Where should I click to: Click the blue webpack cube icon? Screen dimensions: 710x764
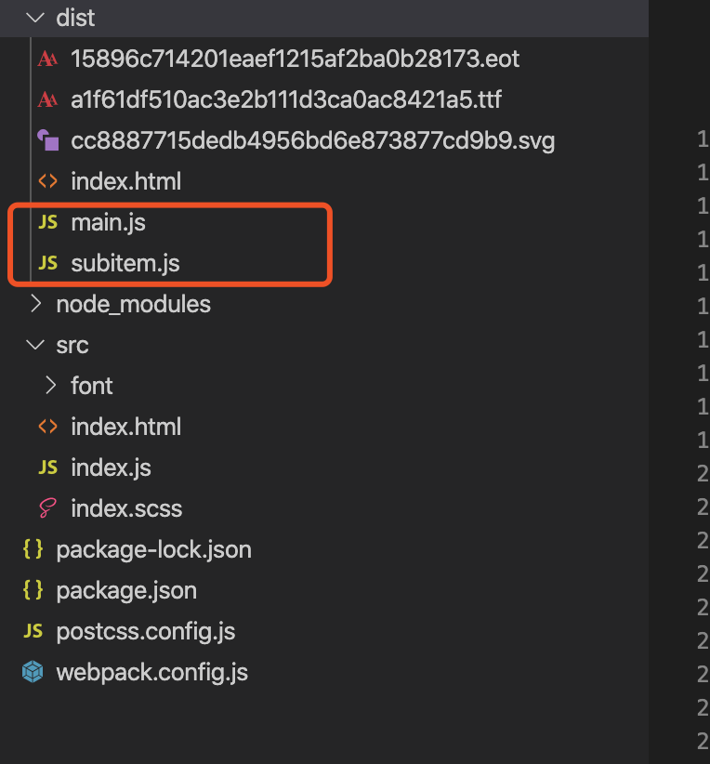click(33, 672)
